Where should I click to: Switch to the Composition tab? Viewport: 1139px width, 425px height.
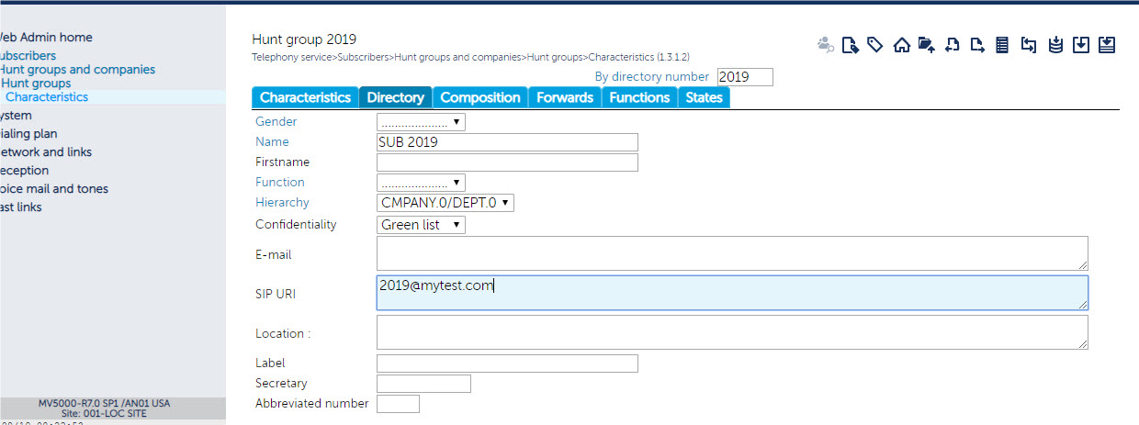(x=479, y=97)
